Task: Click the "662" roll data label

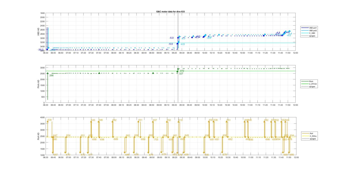Action: (128, 135)
